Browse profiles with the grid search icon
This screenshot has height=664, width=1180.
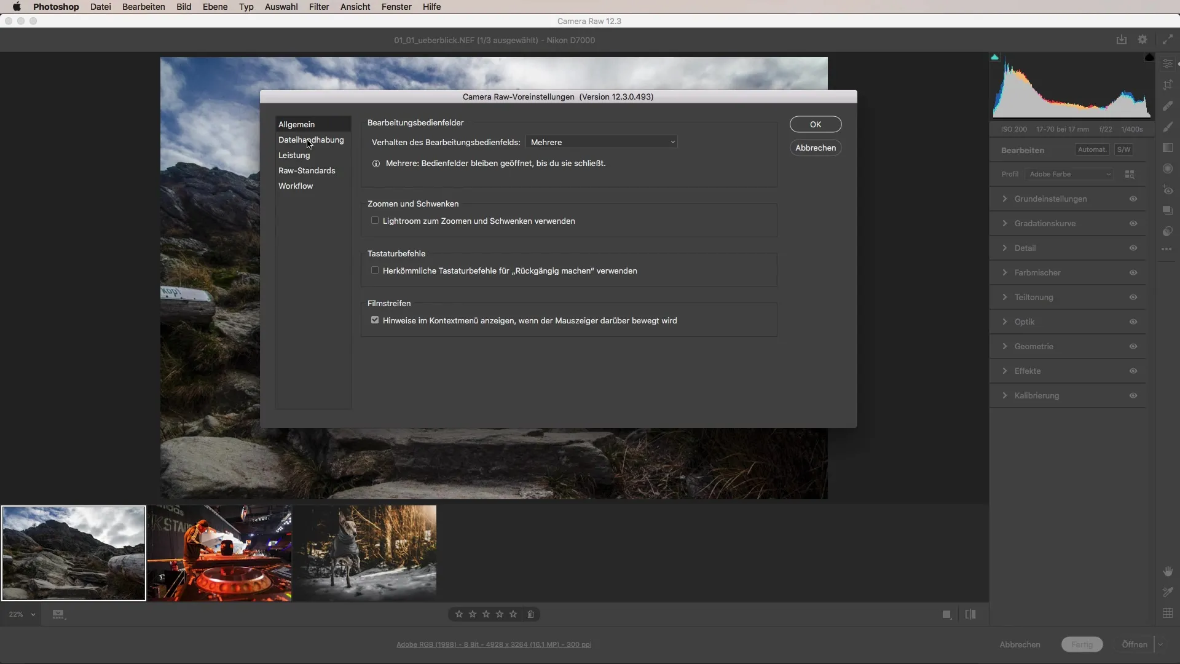click(x=1130, y=175)
